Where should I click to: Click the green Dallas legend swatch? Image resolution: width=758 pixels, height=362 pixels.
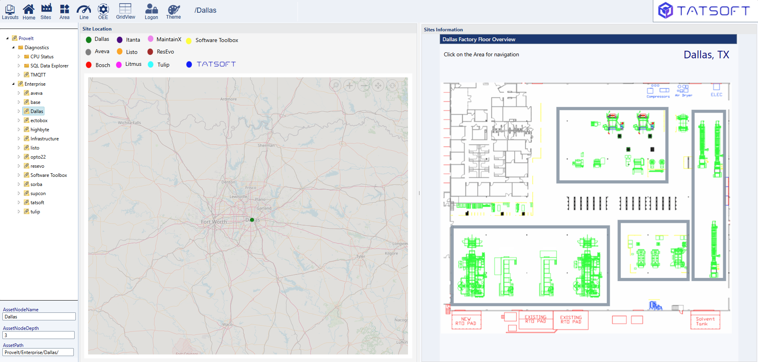tap(89, 40)
